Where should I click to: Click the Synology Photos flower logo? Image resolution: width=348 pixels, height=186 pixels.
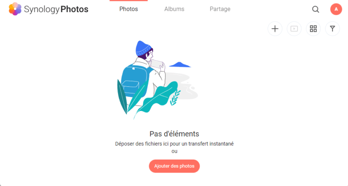(x=15, y=9)
